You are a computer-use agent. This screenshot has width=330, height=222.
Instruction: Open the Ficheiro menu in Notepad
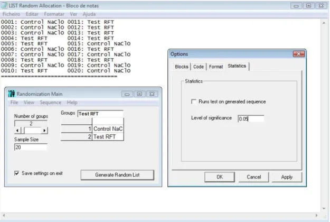(11, 14)
